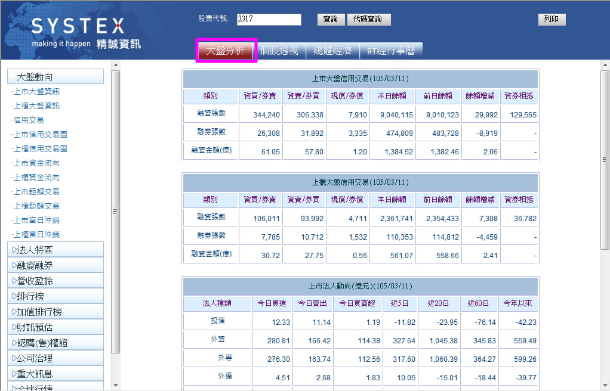The height and width of the screenshot is (391, 610).
Task: Collapse the 大盤動向 section header
Action: [56, 77]
